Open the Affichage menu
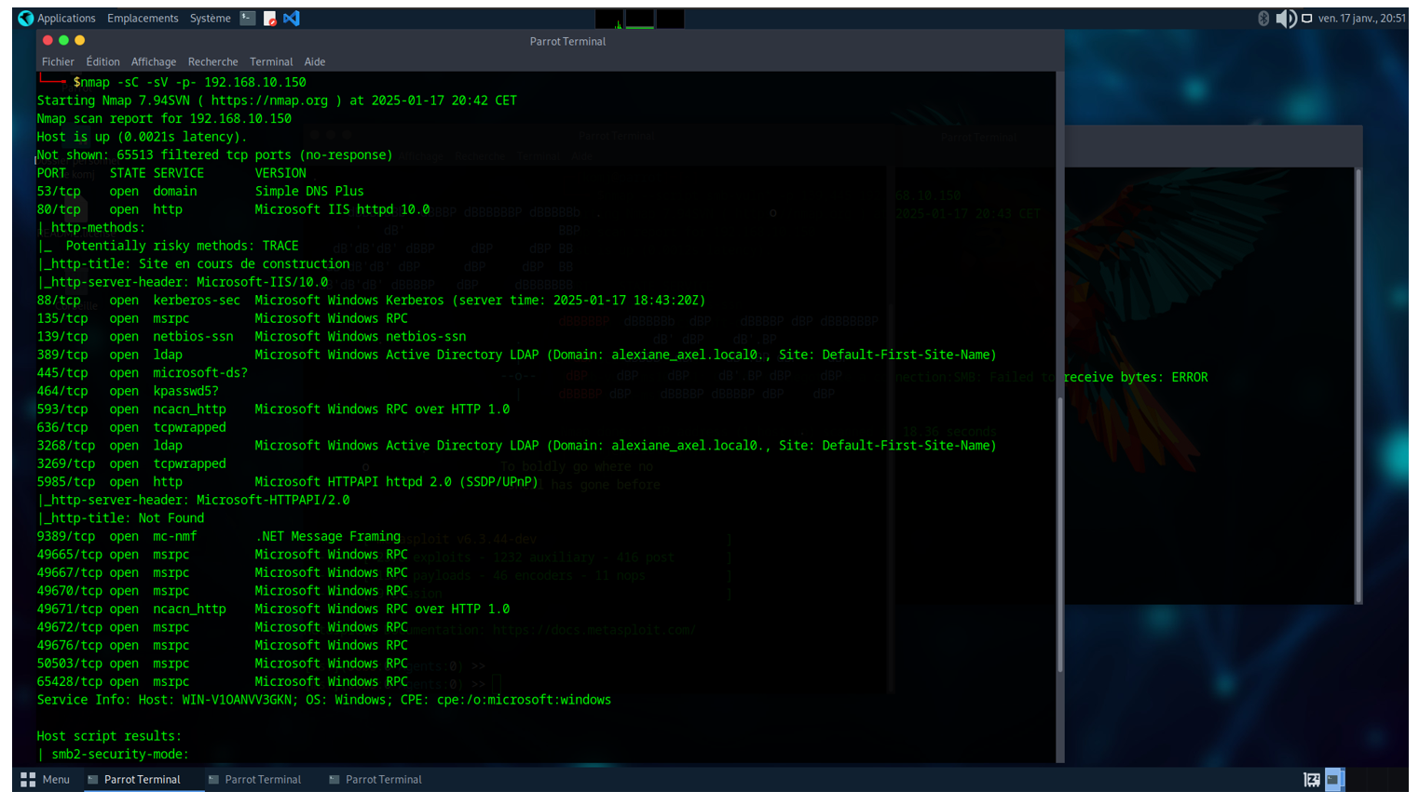Image resolution: width=1419 pixels, height=805 pixels. tap(154, 61)
